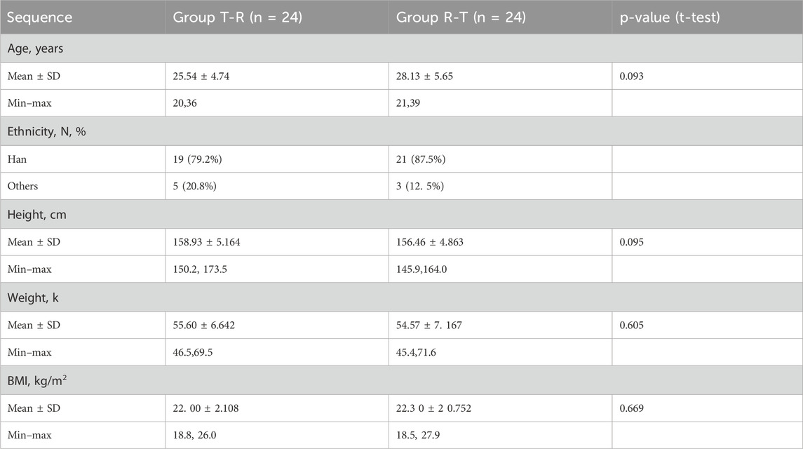Click the 25.54 ± 4.74 cell
This screenshot has height=449, width=803.
point(203,76)
